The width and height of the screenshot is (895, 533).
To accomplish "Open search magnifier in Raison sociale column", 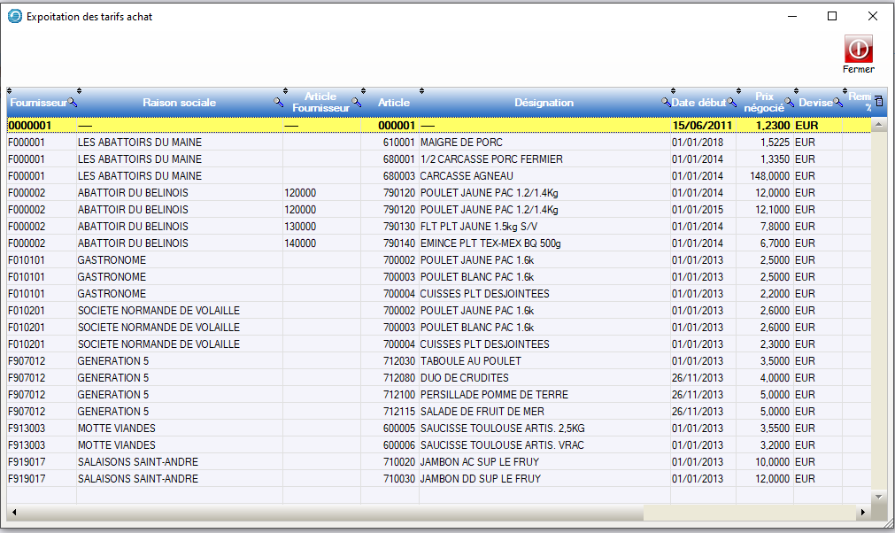I will [278, 103].
